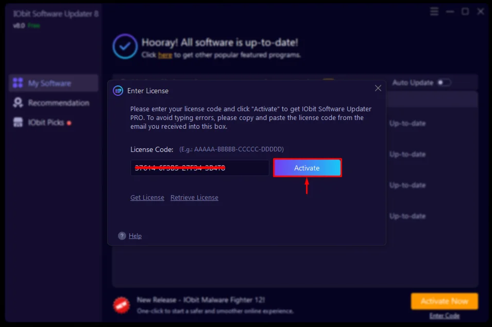This screenshot has width=492, height=327.
Task: Minimize the IObit Software Updater window
Action: (450, 12)
